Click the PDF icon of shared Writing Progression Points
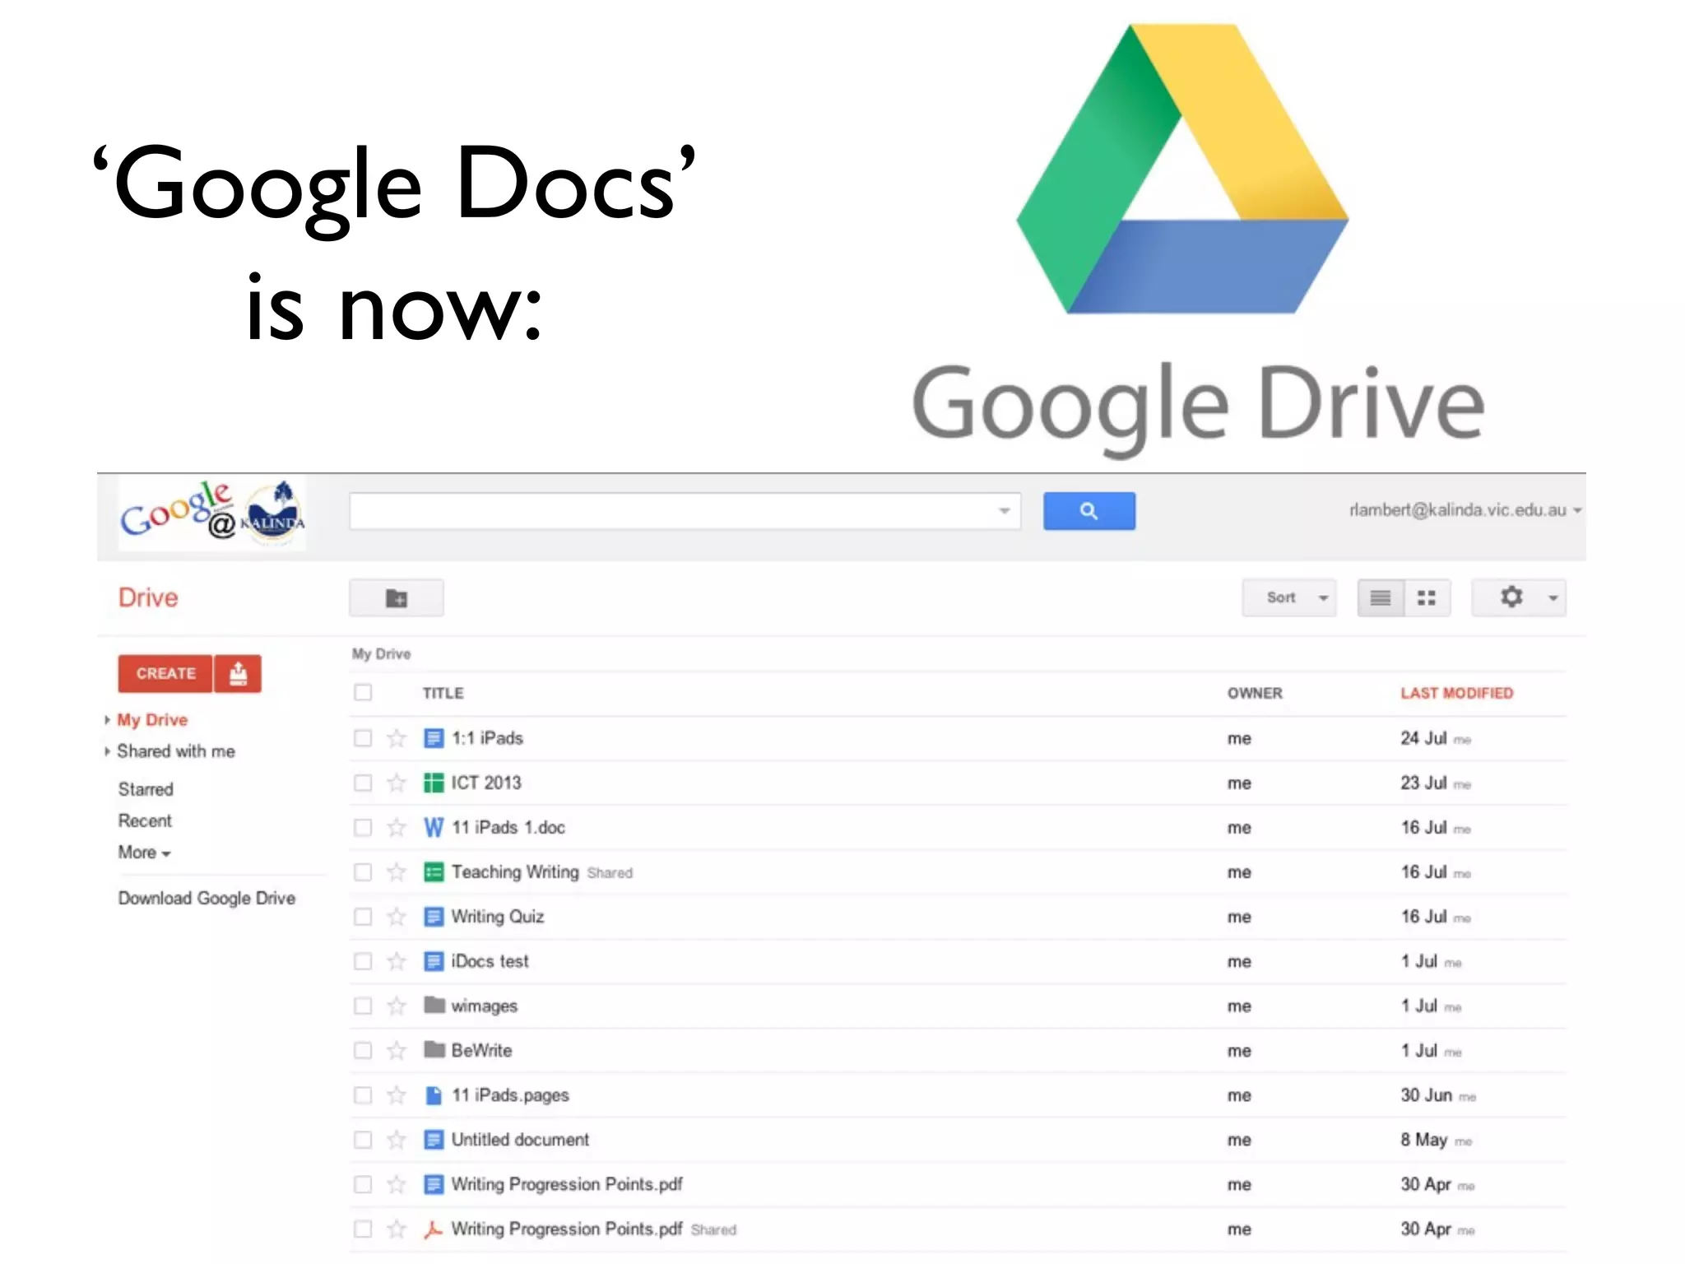 pos(434,1229)
